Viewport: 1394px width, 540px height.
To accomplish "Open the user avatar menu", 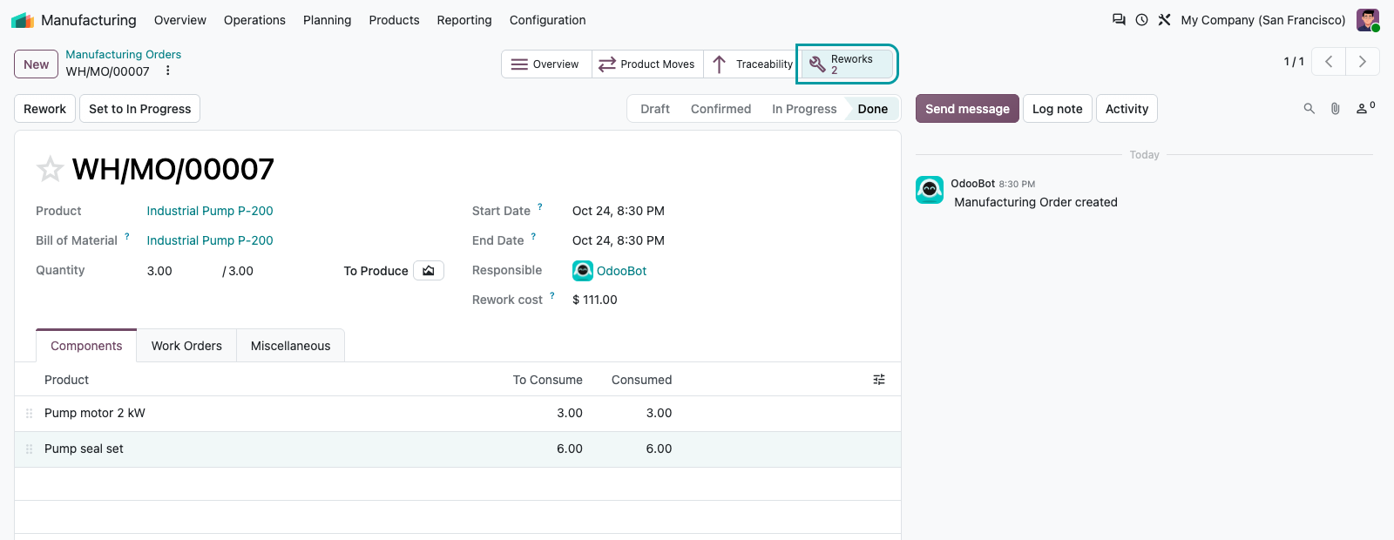I will pyautogui.click(x=1368, y=20).
